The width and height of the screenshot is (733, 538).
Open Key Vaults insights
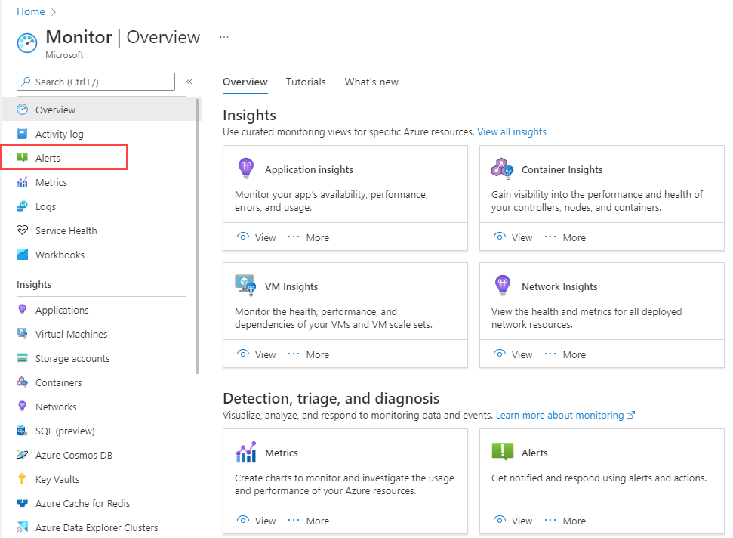[60, 479]
